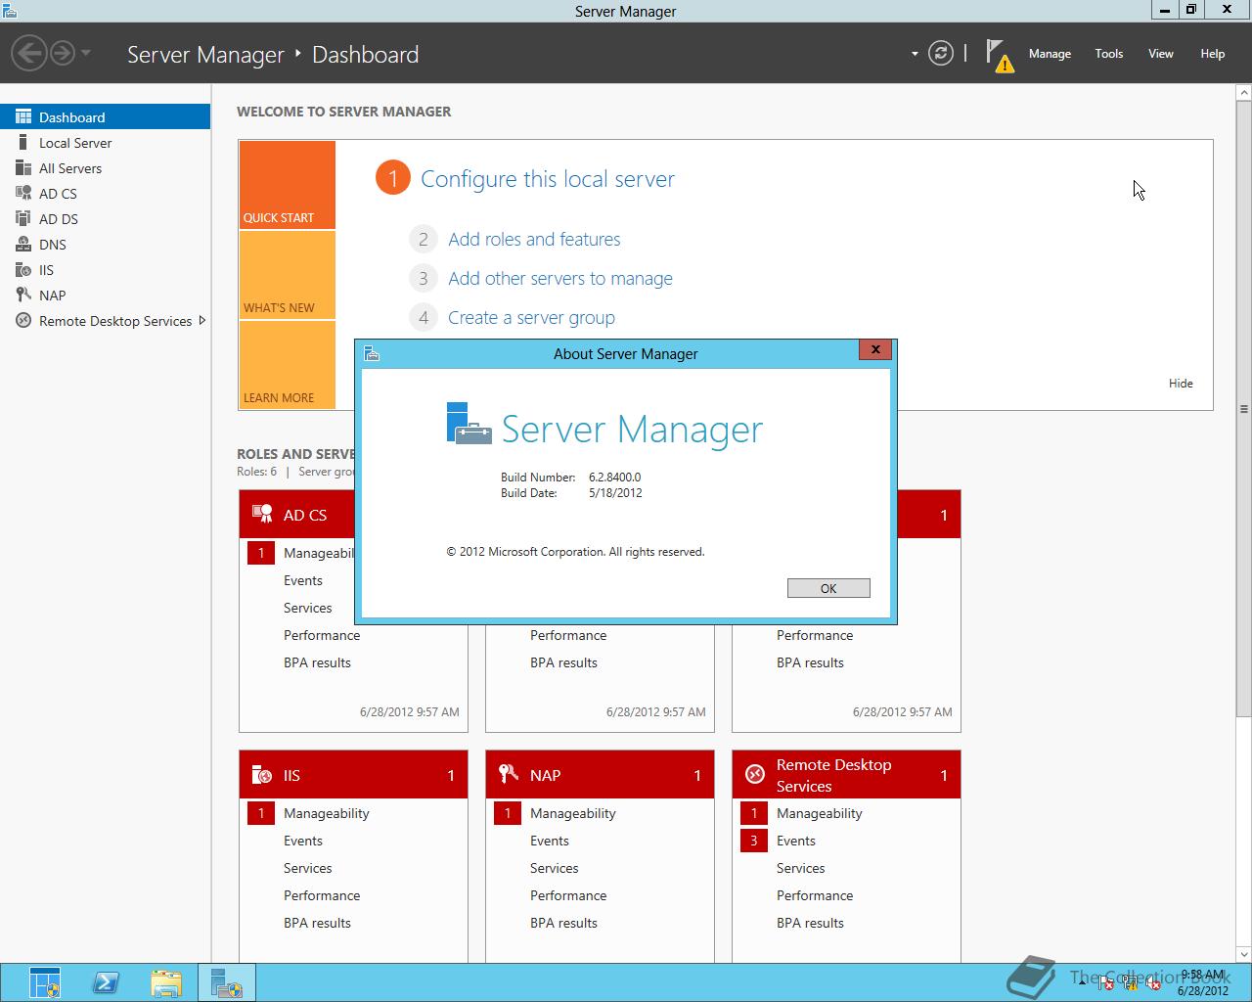Open Events in the NAP tile
Viewport: 1252px width, 1002px height.
550,841
